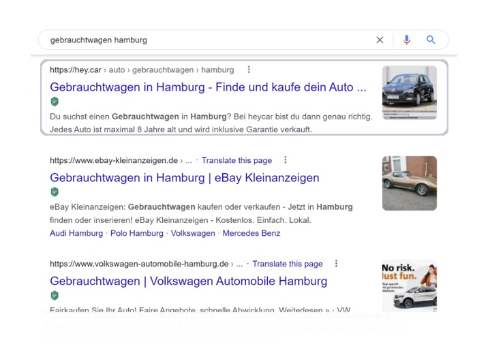488x349 pixels.
Task: Open three-dot menu for ebay-kleinanzeigen result
Action: (x=286, y=160)
